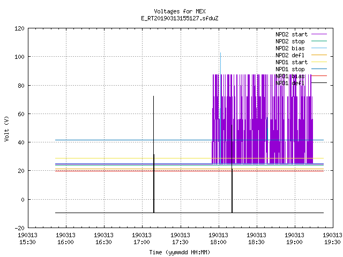
Task: Click the x-axis tick label 15:30
Action: pos(27,242)
